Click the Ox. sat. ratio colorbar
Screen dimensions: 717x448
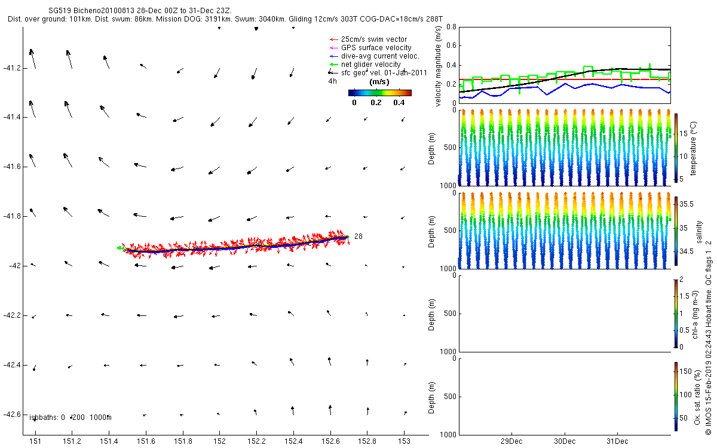point(676,396)
